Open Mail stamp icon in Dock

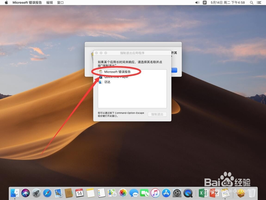point(58,193)
